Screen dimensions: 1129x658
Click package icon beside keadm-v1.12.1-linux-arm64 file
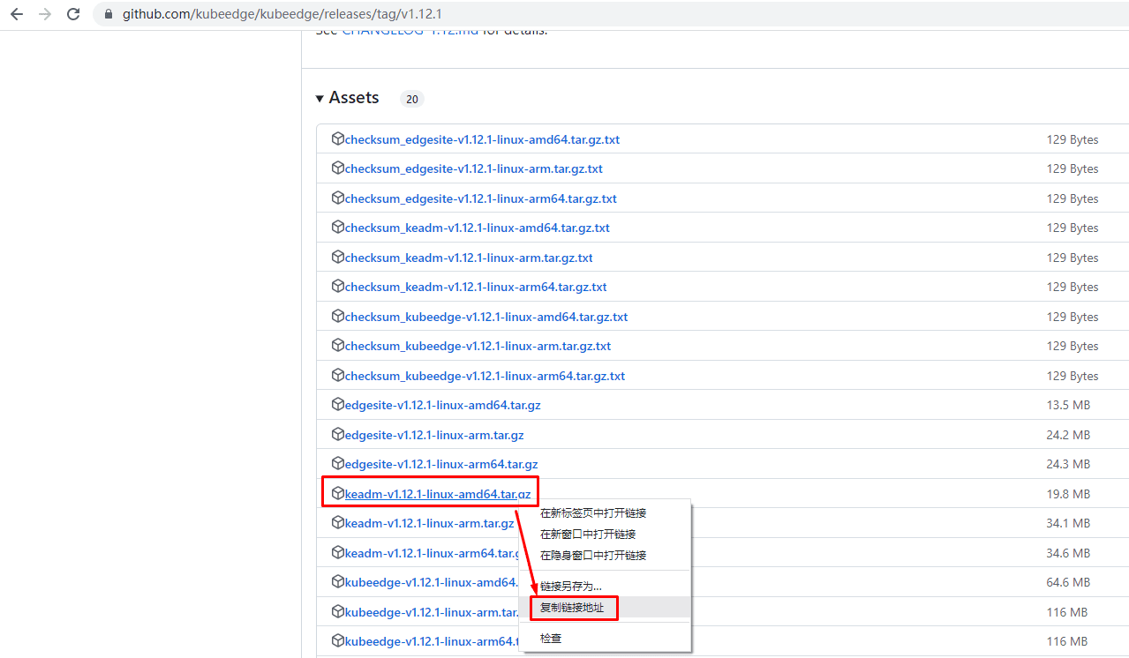pyautogui.click(x=337, y=553)
